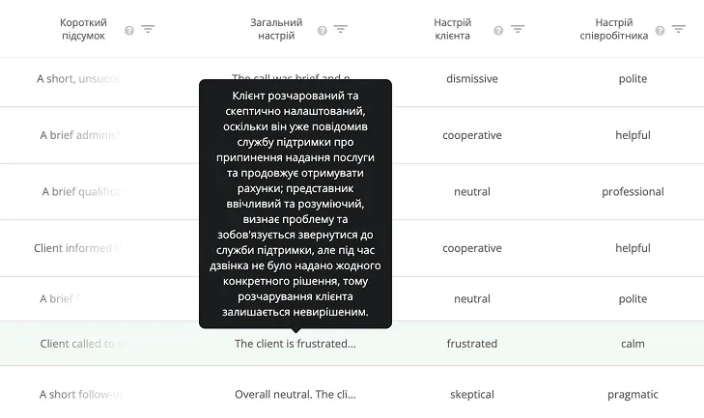Click the 'frustrated' client mood cell
704x418 pixels.
click(x=472, y=344)
